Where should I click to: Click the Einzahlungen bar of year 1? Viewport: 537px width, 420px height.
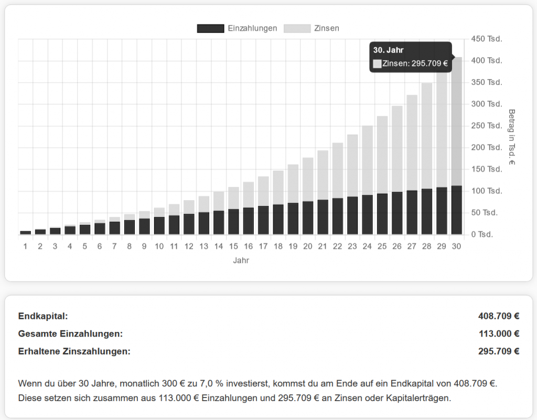pyautogui.click(x=25, y=233)
